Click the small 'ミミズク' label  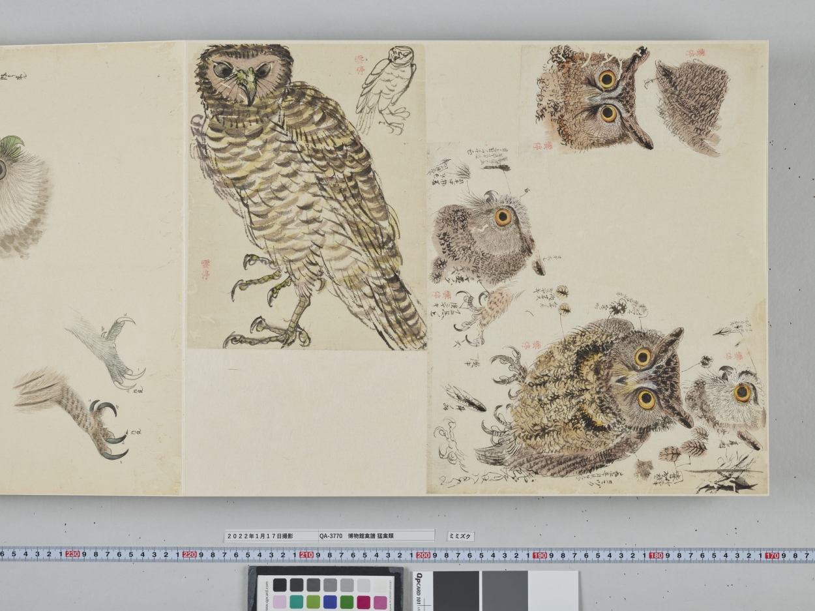(x=461, y=537)
